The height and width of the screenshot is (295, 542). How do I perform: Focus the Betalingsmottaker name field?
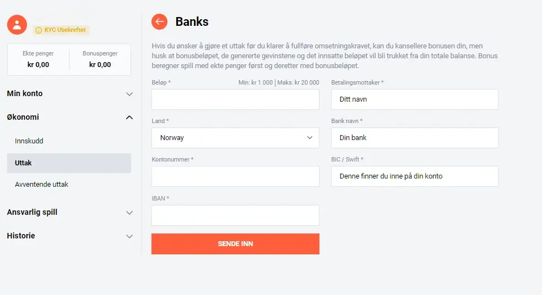point(414,99)
